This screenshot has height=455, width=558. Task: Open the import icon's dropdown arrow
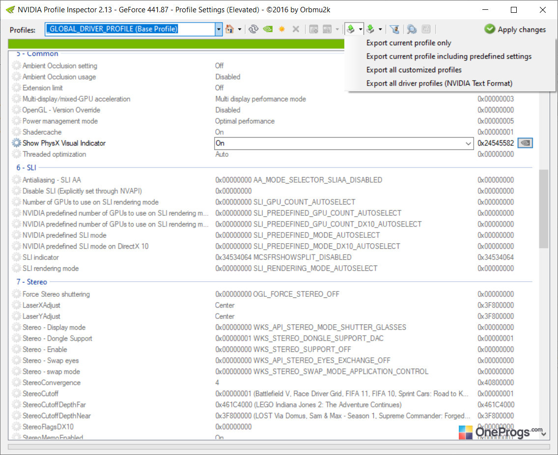pos(380,29)
